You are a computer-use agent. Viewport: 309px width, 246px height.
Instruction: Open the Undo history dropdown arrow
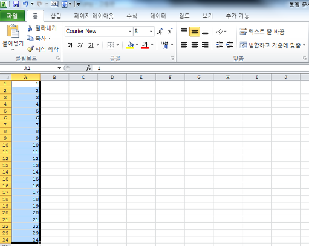coord(32,4)
